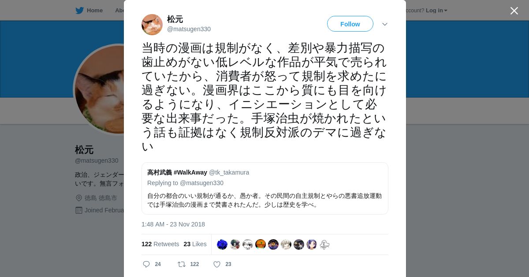The width and height of the screenshot is (529, 277).
Task: Open the last white sketch liker avatar
Action: pos(324,244)
